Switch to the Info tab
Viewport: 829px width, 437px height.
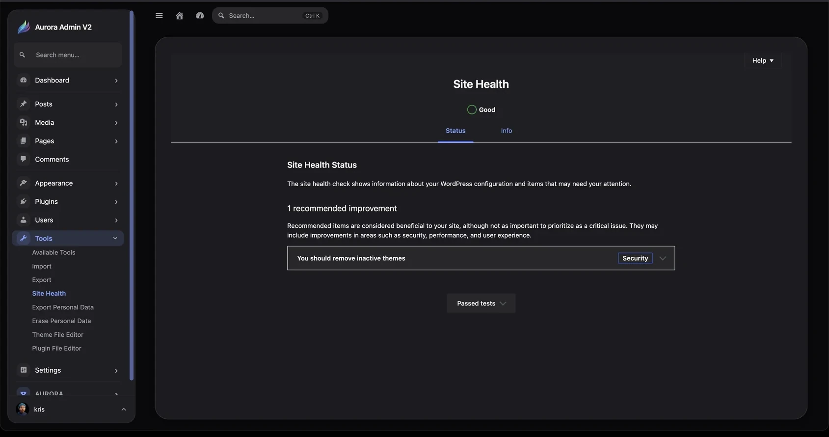[507, 131]
